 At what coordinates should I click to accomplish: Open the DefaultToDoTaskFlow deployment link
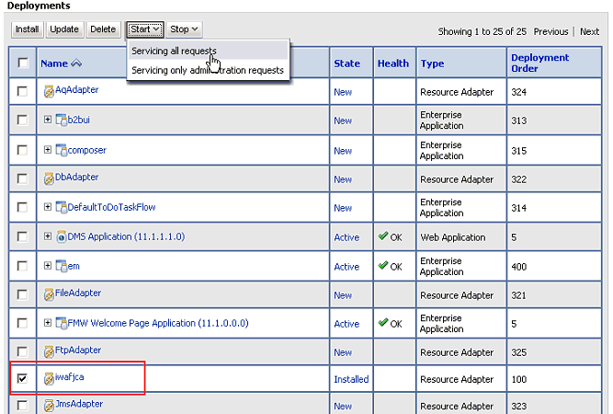(x=111, y=207)
